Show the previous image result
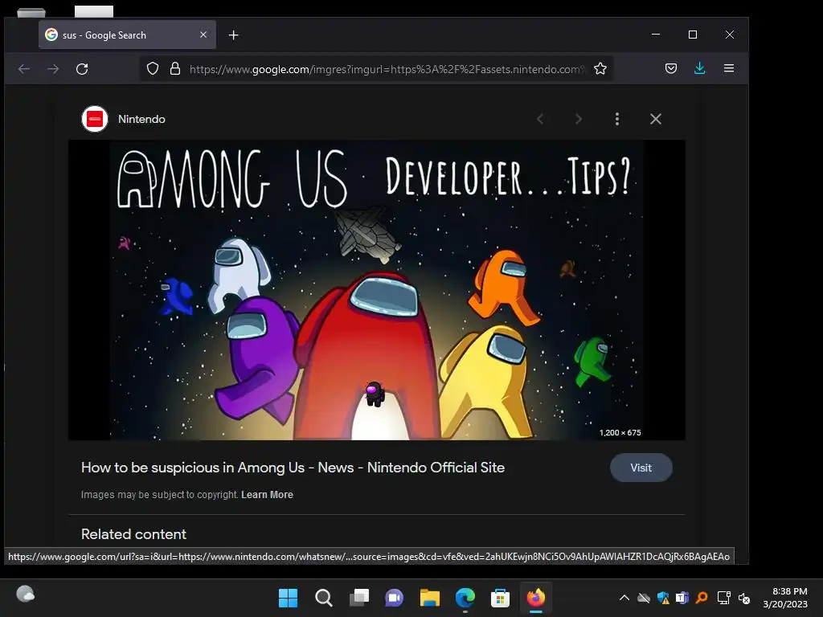This screenshot has width=823, height=617. [x=540, y=119]
